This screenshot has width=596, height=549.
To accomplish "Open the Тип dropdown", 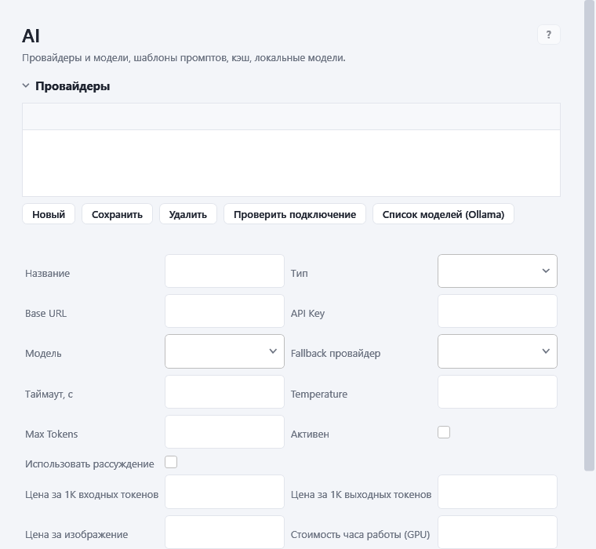I will pos(497,271).
